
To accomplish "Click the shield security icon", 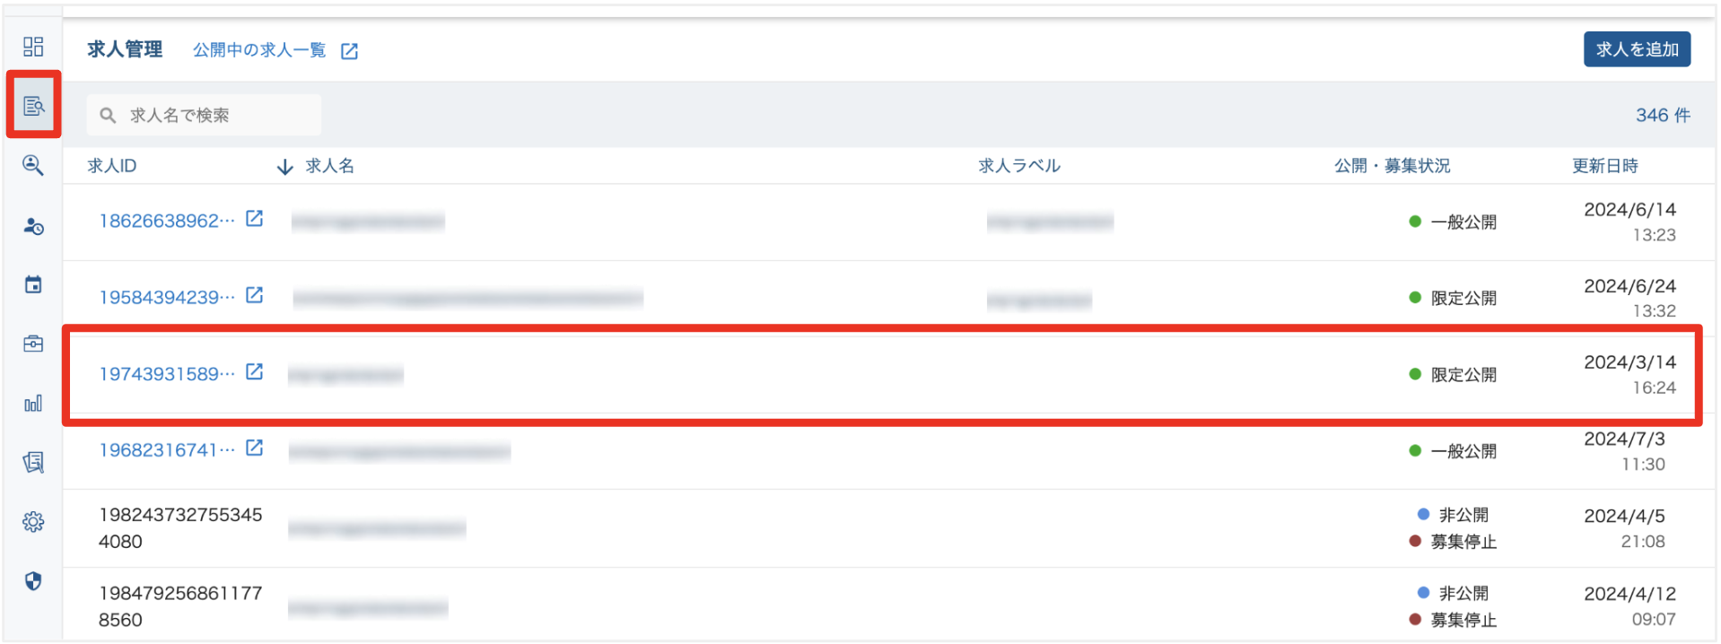I will (x=33, y=581).
